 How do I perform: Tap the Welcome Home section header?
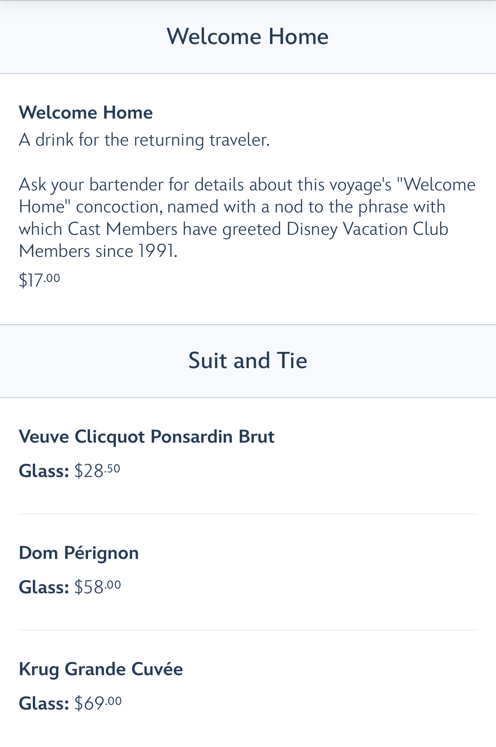click(248, 37)
